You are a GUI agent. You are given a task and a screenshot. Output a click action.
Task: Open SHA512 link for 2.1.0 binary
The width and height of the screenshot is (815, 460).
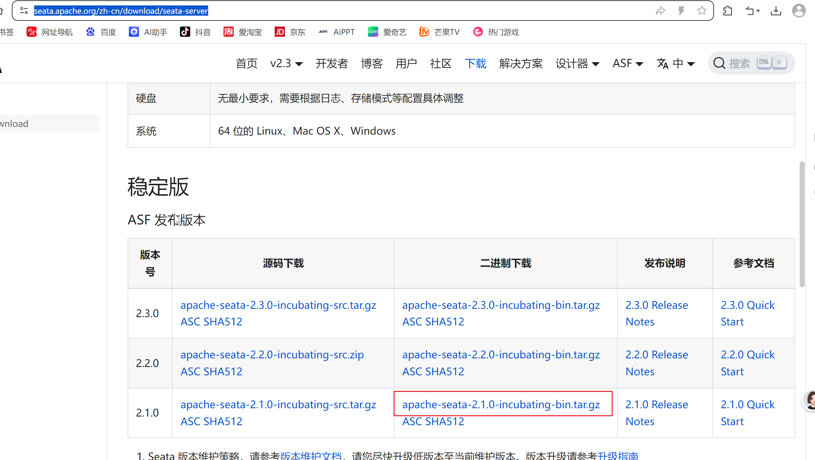444,421
